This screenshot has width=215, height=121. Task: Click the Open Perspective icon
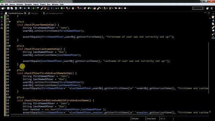click(207, 8)
